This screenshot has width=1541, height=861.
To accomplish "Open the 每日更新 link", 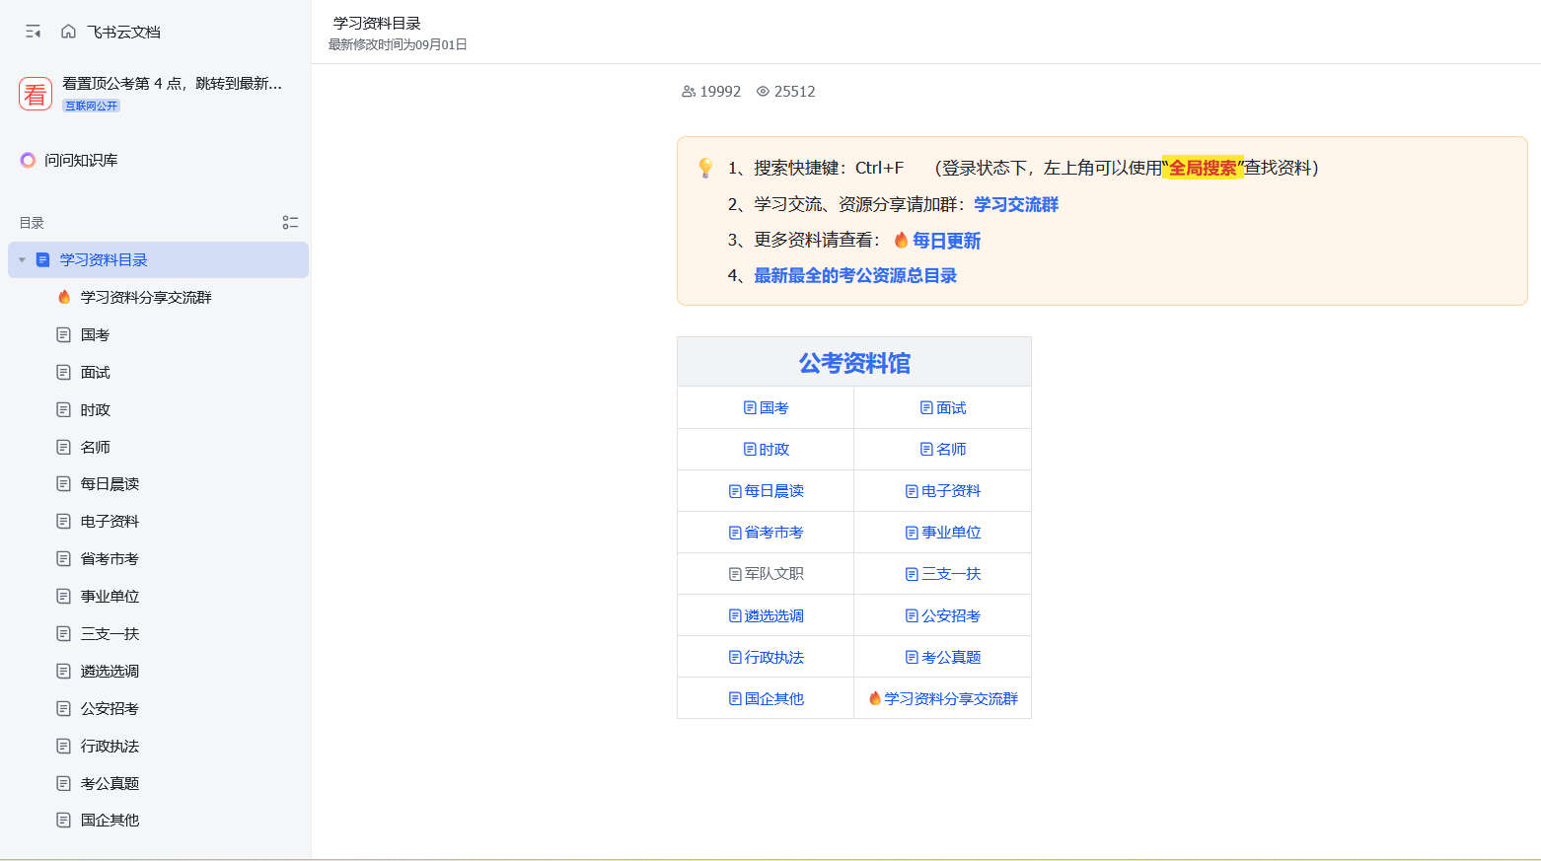I will click(x=946, y=241).
